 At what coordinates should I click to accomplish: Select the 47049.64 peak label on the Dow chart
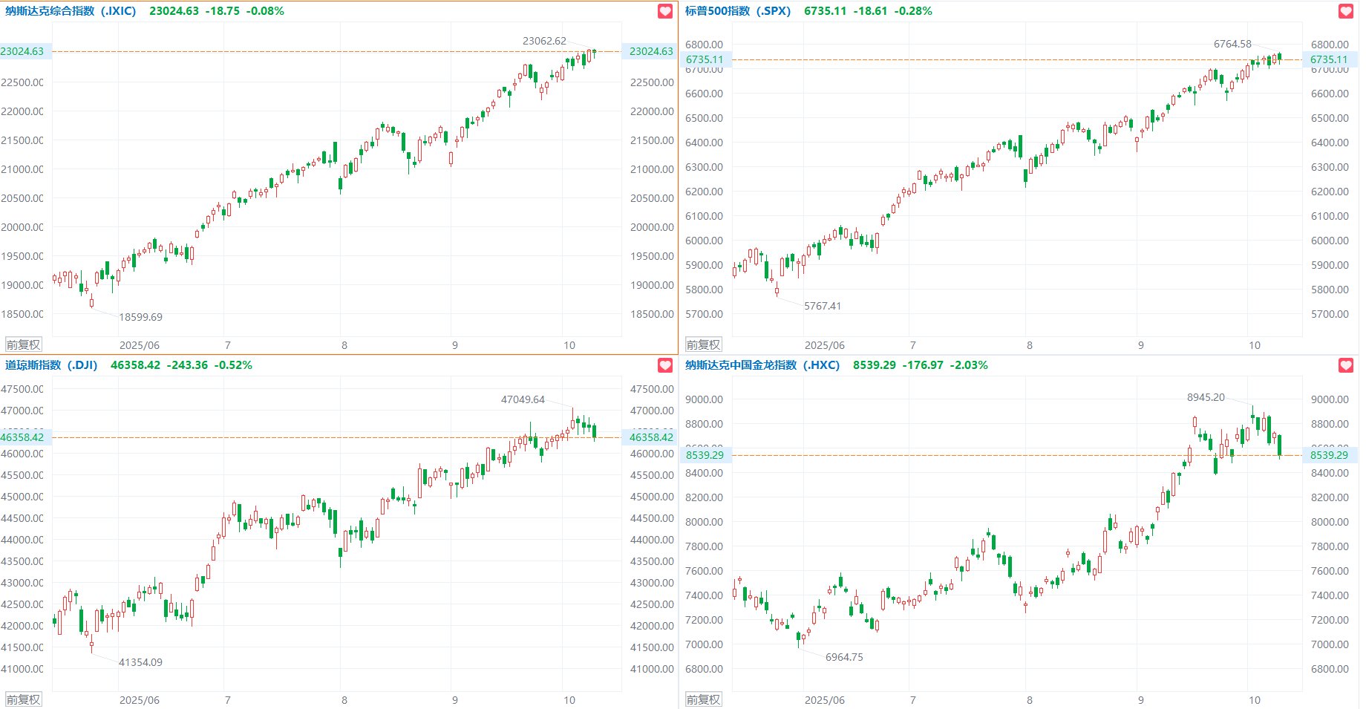[x=523, y=399]
